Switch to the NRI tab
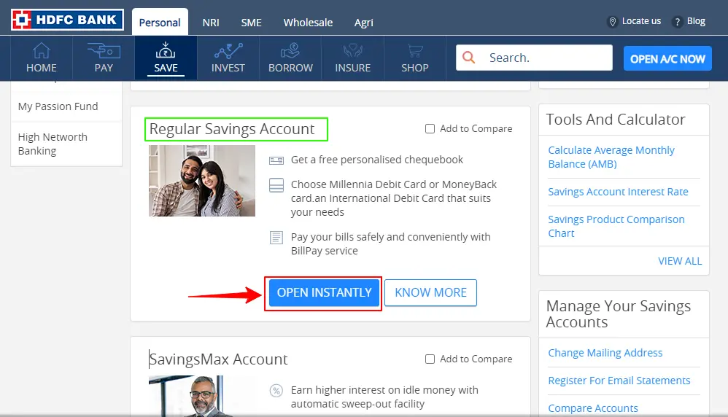 click(211, 23)
